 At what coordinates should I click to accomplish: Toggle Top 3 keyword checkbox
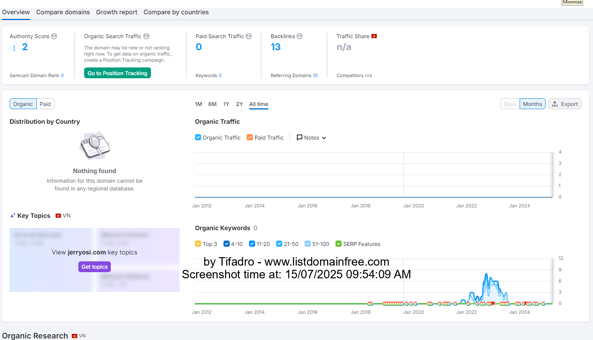point(198,244)
